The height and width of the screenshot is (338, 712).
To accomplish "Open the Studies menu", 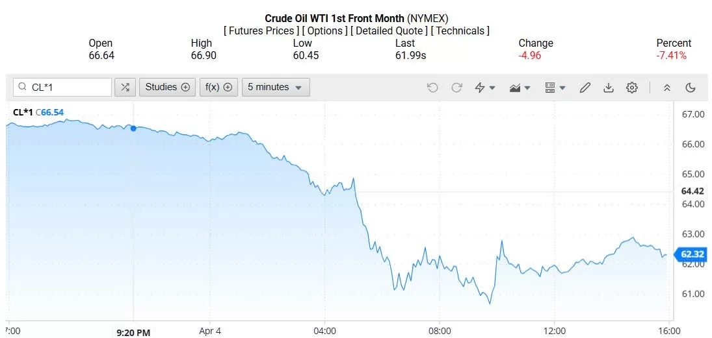I will pos(167,87).
